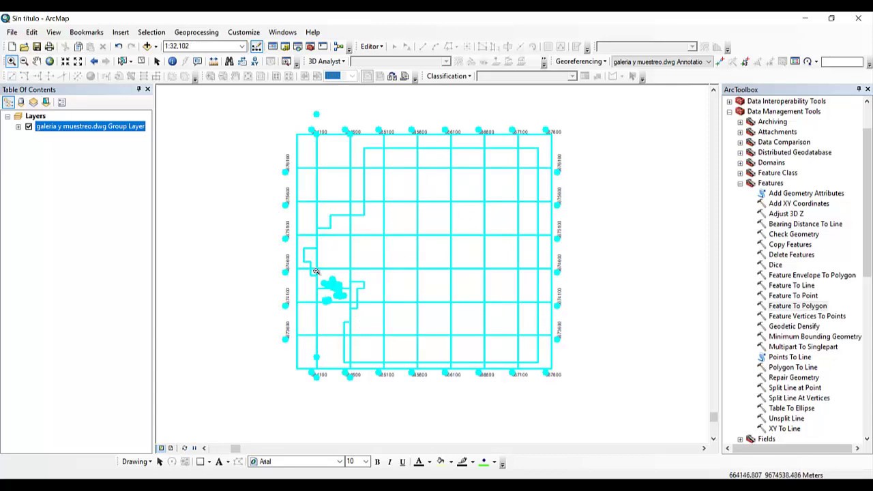Toggle bold text formatting
The height and width of the screenshot is (491, 873).
[377, 462]
